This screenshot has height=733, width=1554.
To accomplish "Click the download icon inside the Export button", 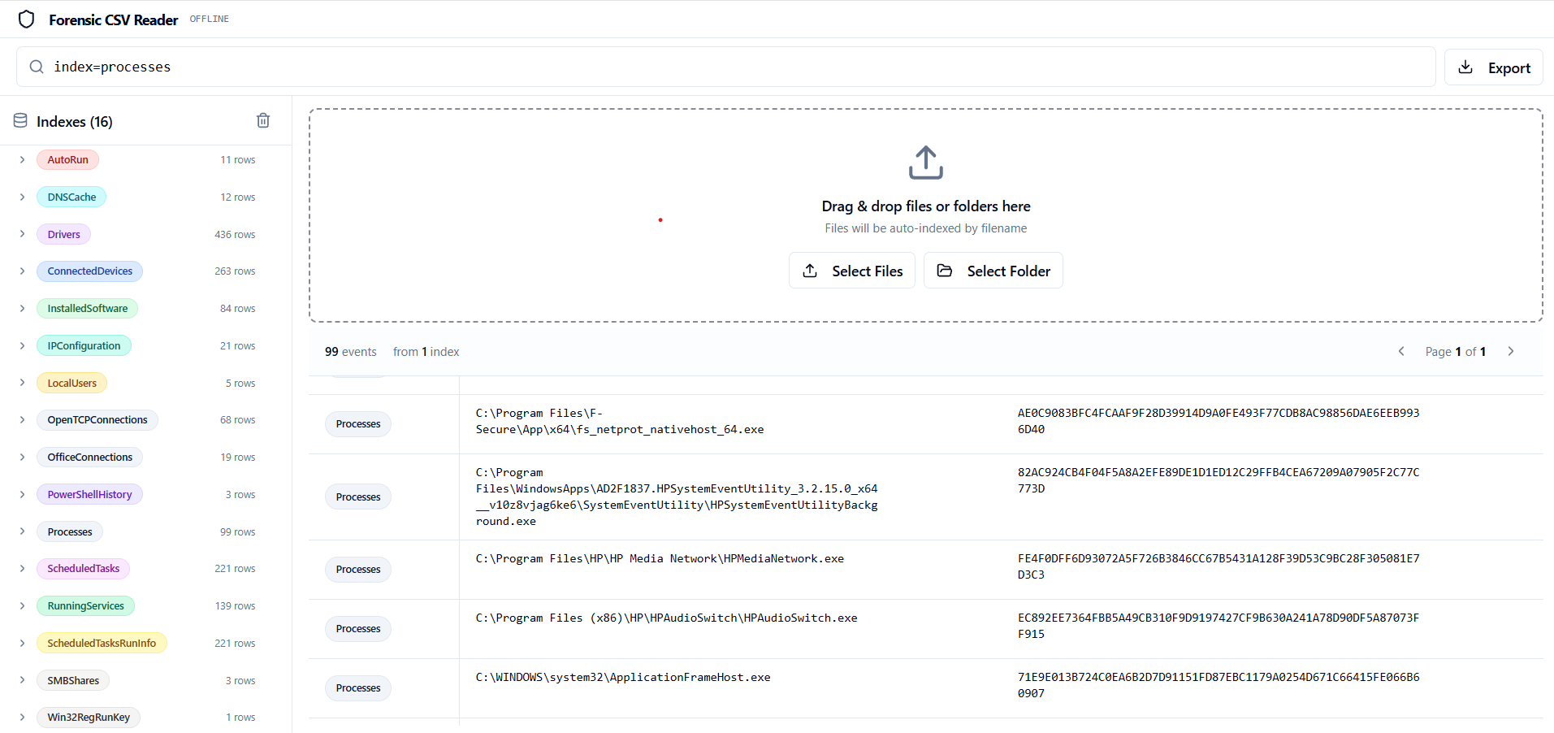I will click(x=1466, y=67).
